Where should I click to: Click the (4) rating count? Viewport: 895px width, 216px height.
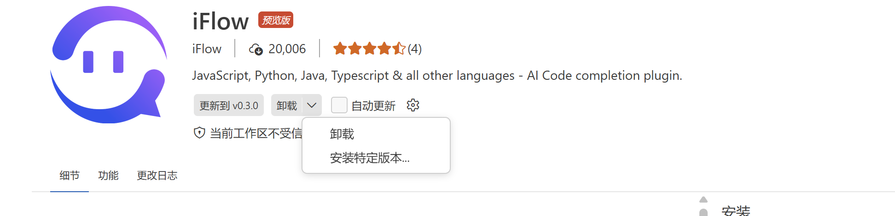coord(415,49)
